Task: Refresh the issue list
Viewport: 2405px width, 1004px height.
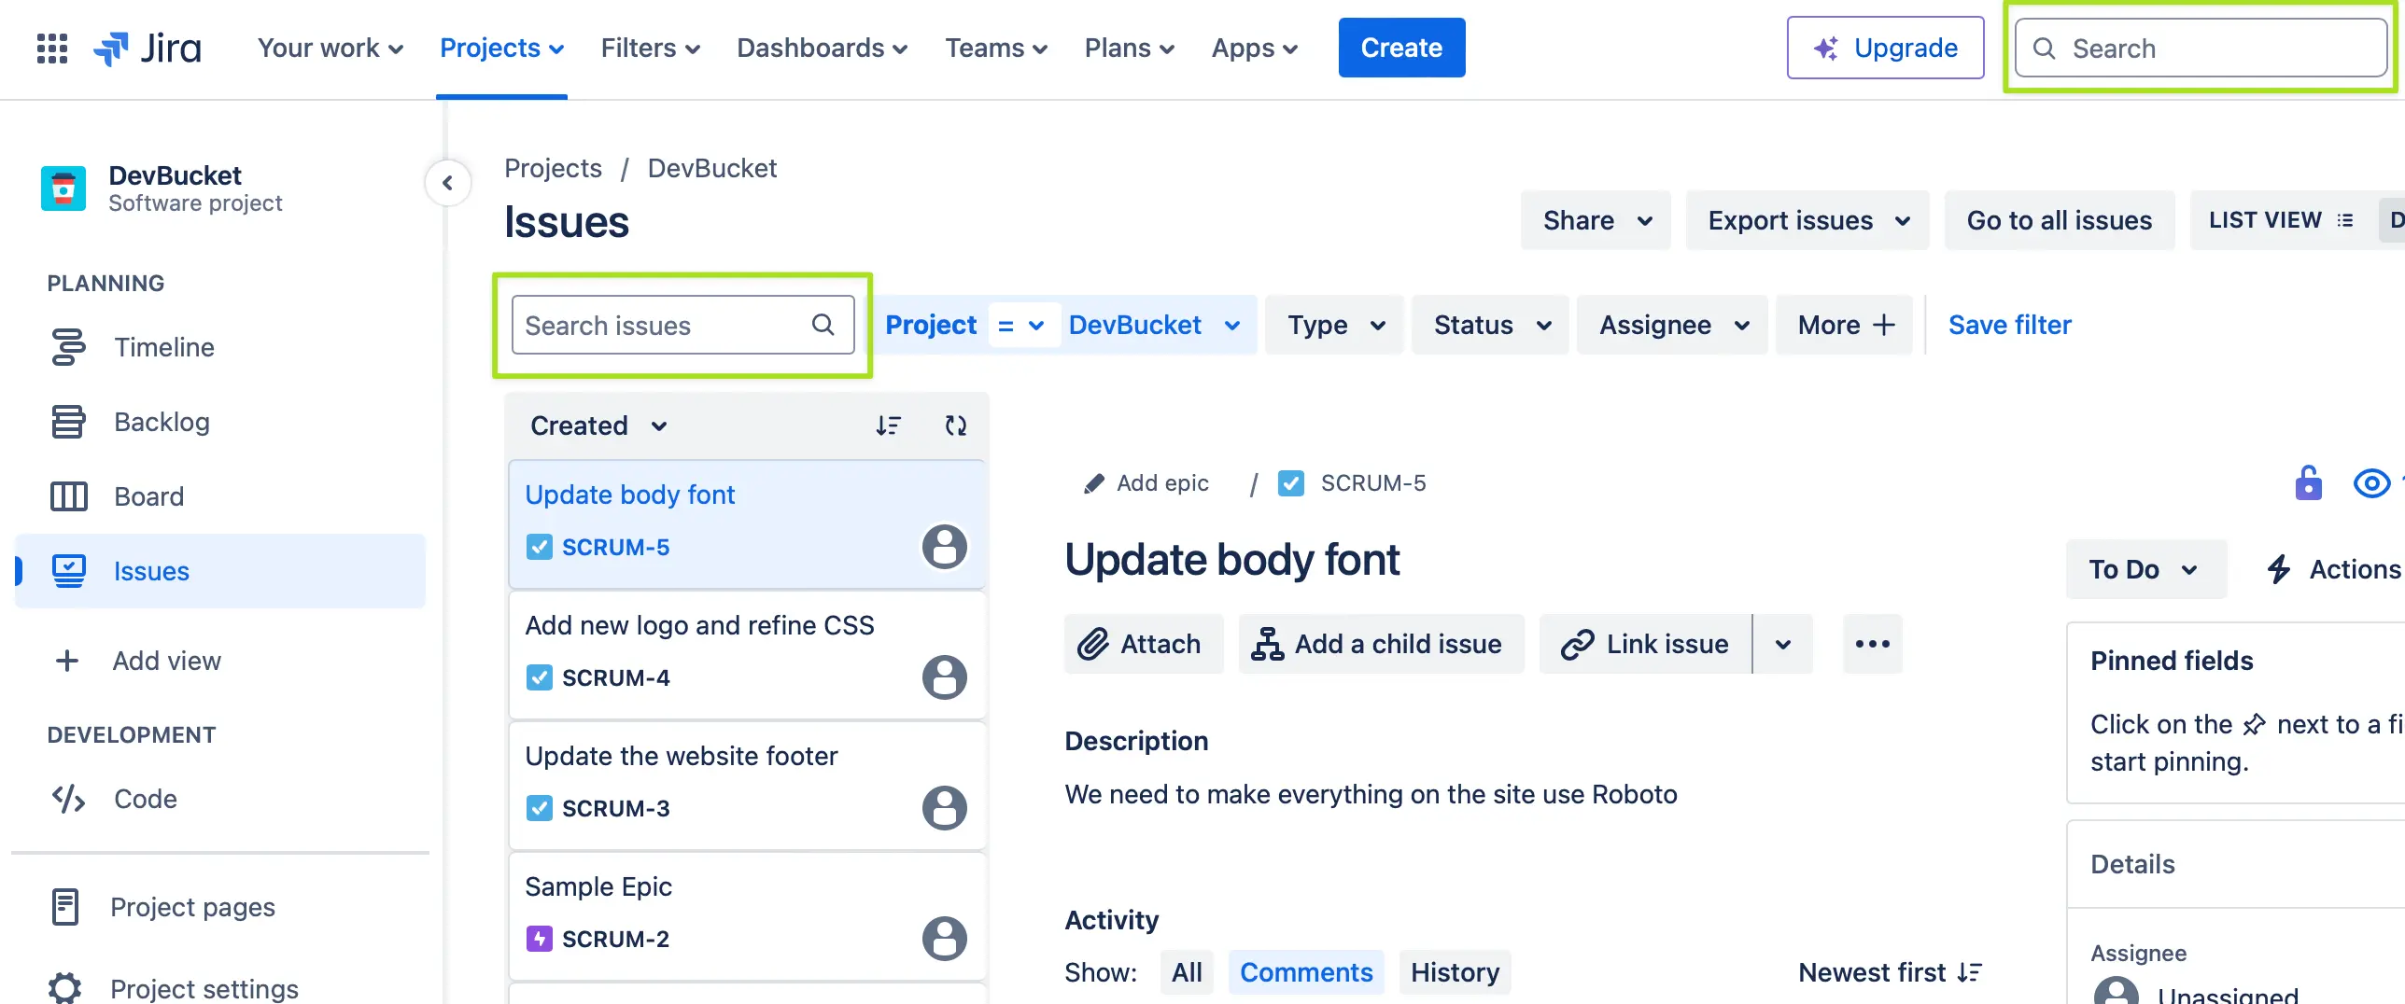Action: [x=955, y=425]
